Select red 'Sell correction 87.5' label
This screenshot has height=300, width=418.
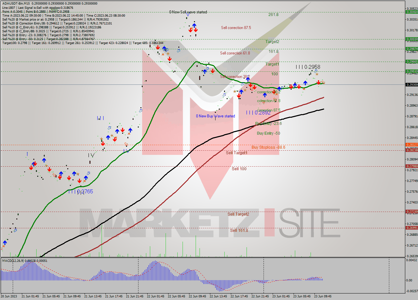[236, 28]
